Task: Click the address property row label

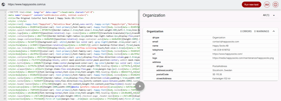Action: point(157,62)
